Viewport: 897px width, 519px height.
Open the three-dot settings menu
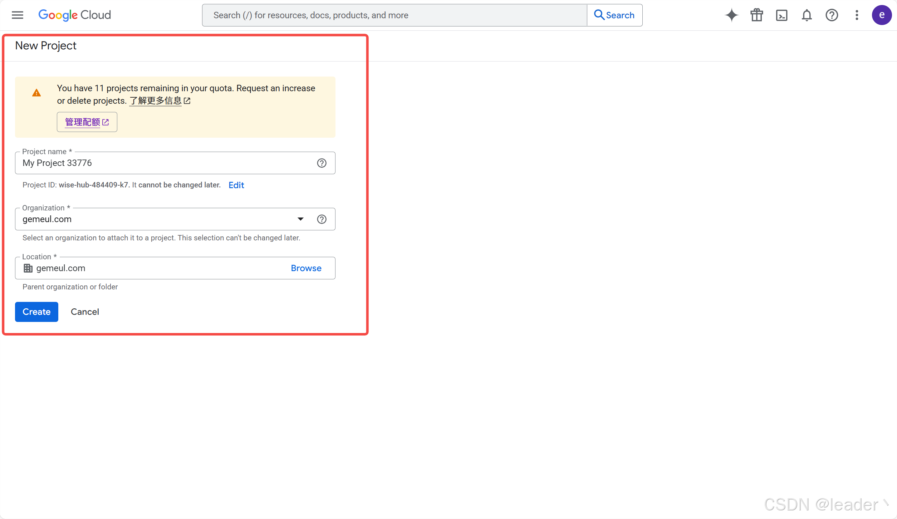[x=857, y=15]
